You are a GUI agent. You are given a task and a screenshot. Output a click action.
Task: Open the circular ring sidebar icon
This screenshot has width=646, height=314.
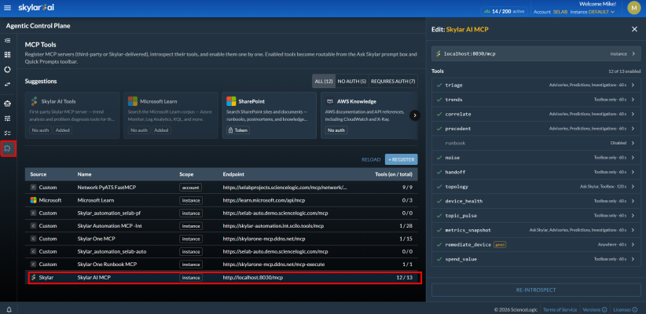coord(7,69)
